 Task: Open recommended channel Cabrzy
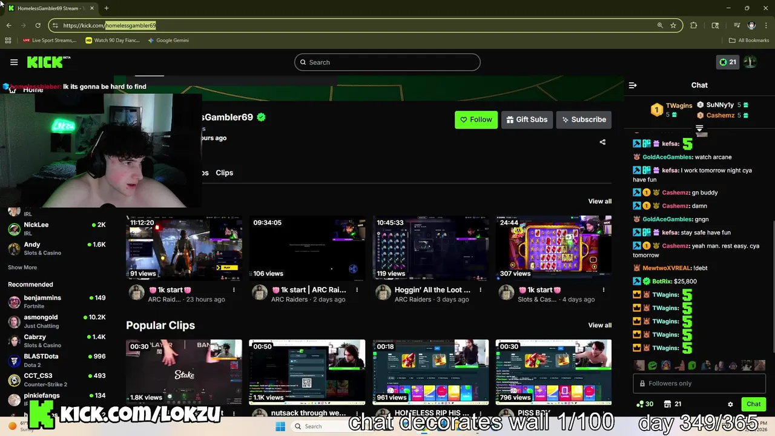click(57, 341)
